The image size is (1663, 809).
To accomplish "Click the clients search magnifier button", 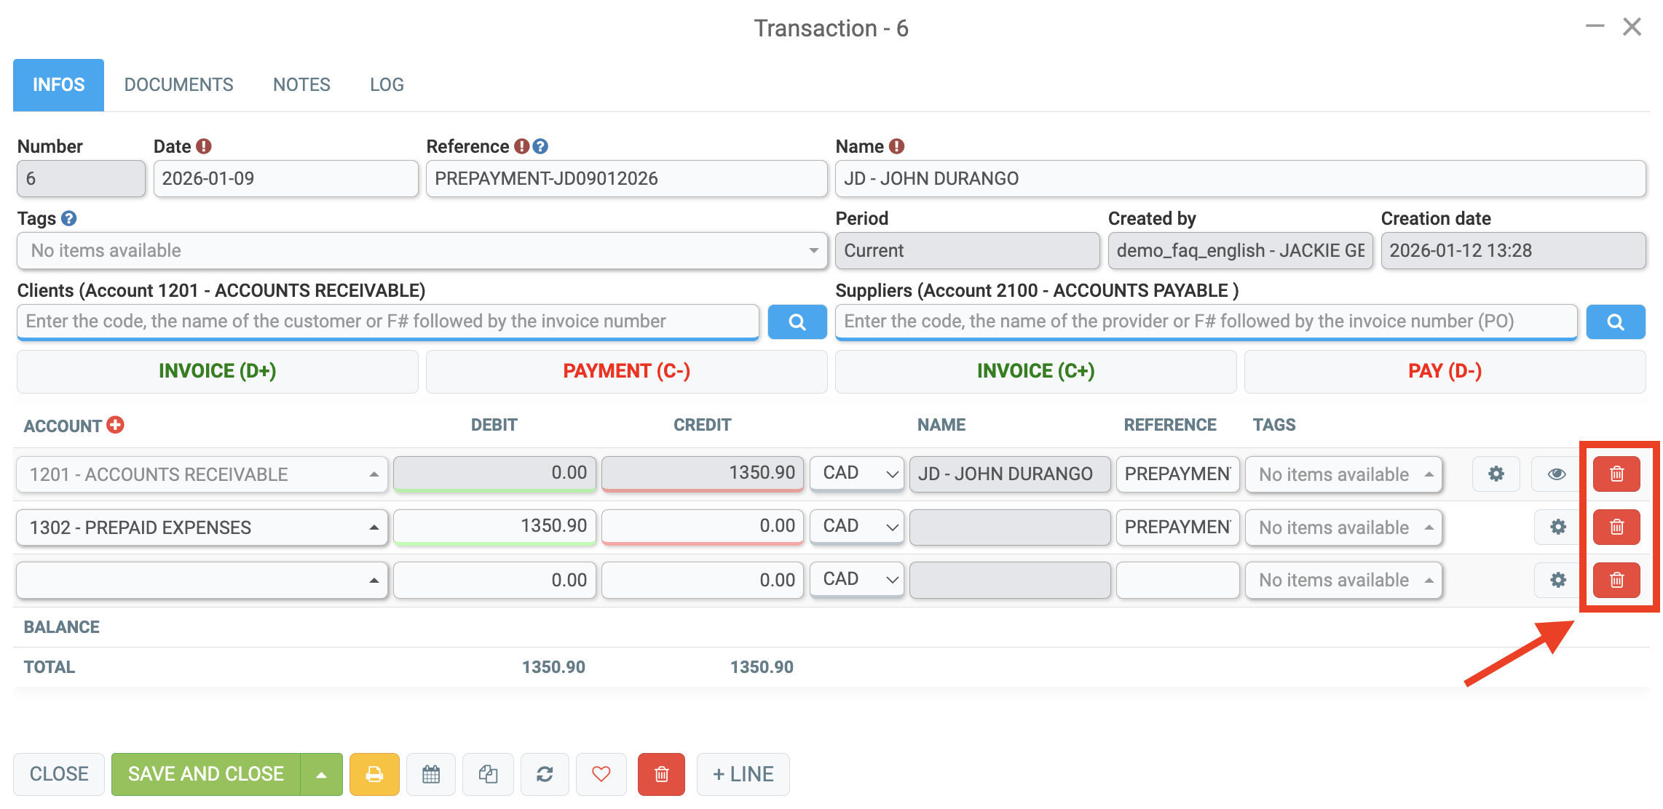I will 797,322.
